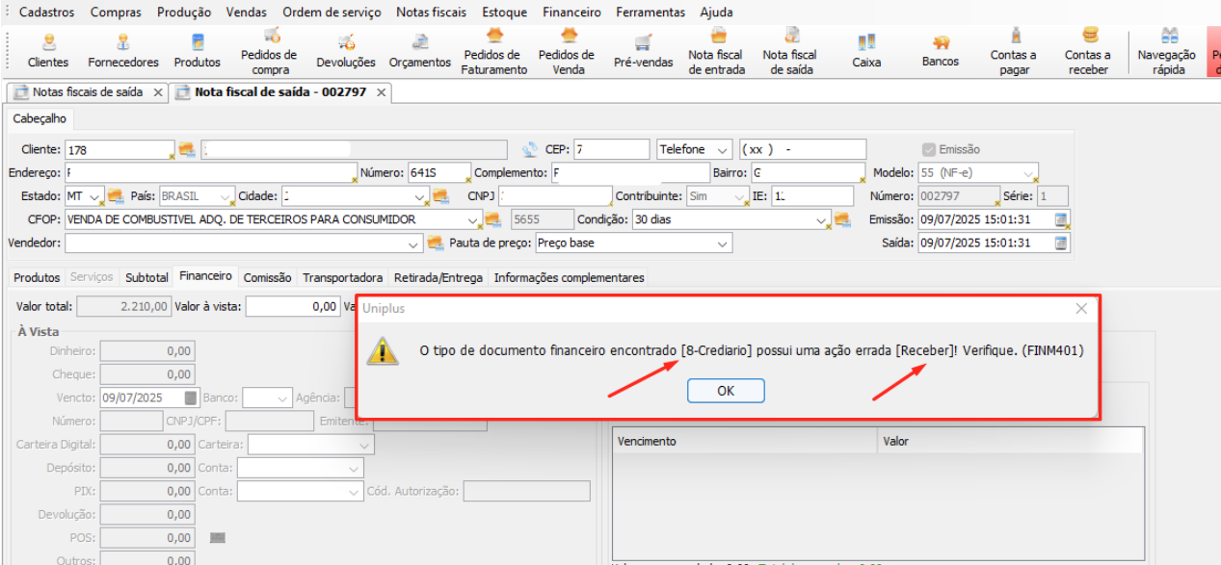Switch to the Notas fiscais de saída tab
Image resolution: width=1221 pixels, height=565 pixels.
point(87,92)
